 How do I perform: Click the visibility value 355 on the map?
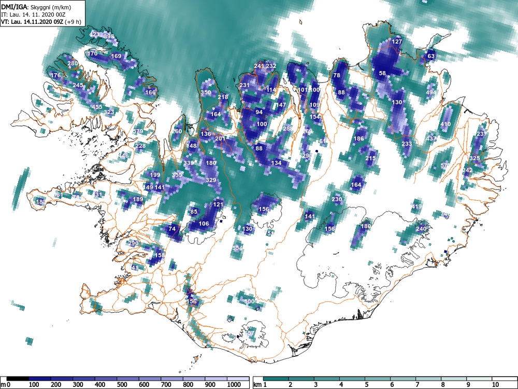pos(177,175)
